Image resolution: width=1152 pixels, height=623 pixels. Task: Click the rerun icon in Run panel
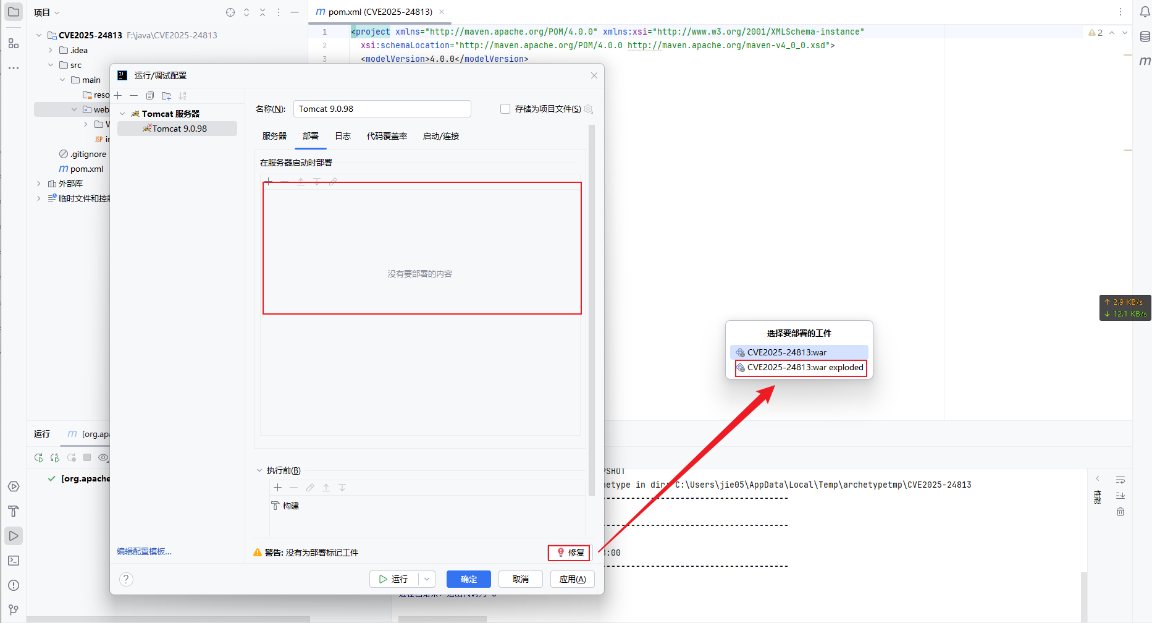tap(39, 458)
